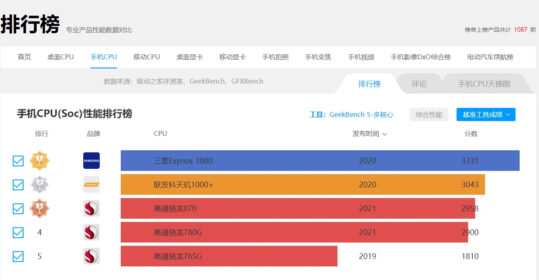Click the silver second-place trophy badge

click(40, 184)
